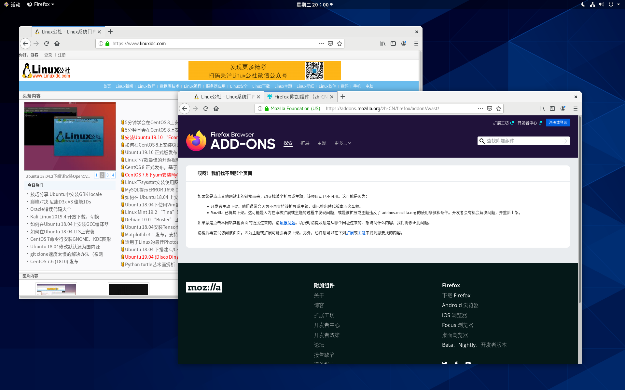Viewport: 625px width, 390px height.
Task: Open the network status icon in top bar
Action: tap(592, 4)
